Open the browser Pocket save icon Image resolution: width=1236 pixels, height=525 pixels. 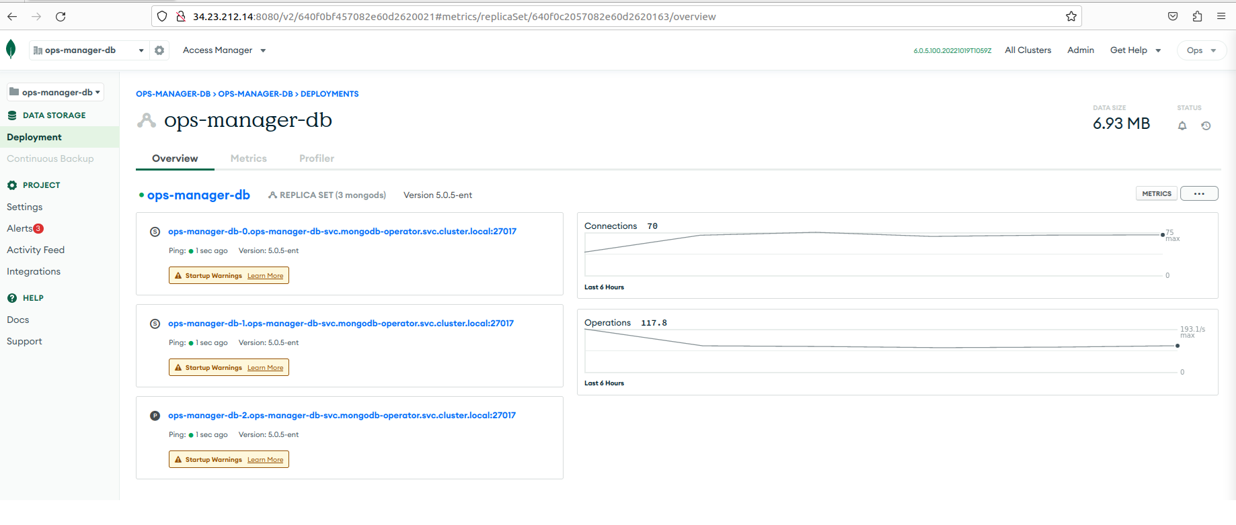(x=1173, y=16)
